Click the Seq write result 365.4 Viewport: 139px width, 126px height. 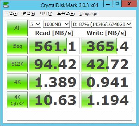click(x=107, y=46)
